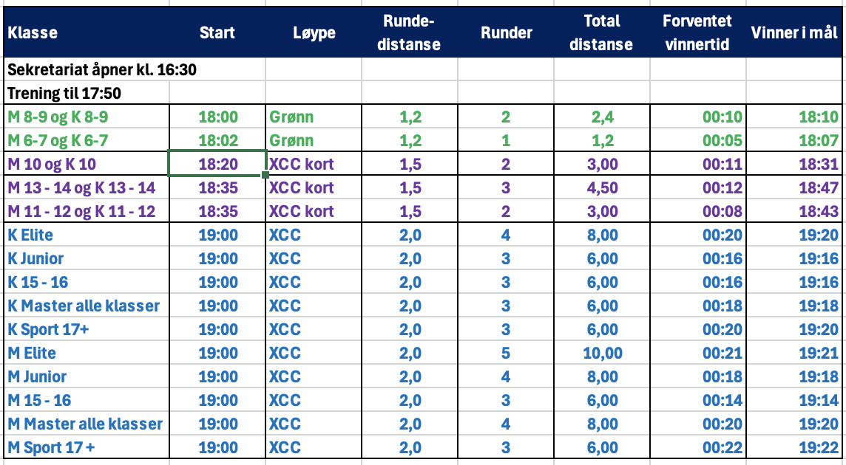This screenshot has width=846, height=465.
Task: Select Løype cell for M 8-9 og K 8-9
Action: click(x=291, y=117)
